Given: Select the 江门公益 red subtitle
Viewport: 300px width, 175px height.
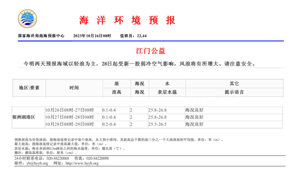Looking at the screenshot, I should (x=150, y=51).
